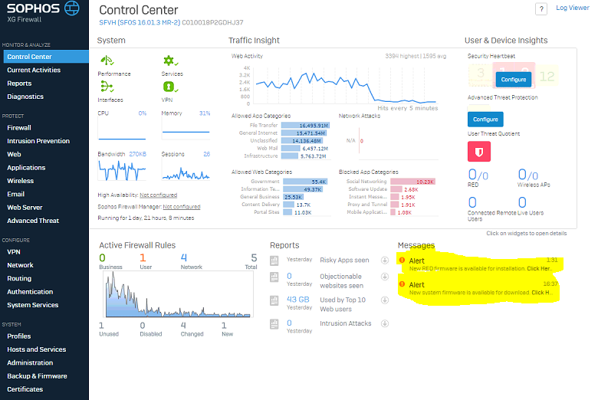This screenshot has width=598, height=400.
Task: Download the Risky Apps seen report
Action: [385, 260]
